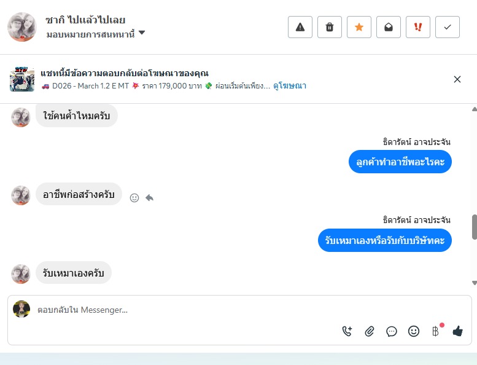Toggle the orange star follow-up flag
The image size is (477, 365).
[359, 27]
